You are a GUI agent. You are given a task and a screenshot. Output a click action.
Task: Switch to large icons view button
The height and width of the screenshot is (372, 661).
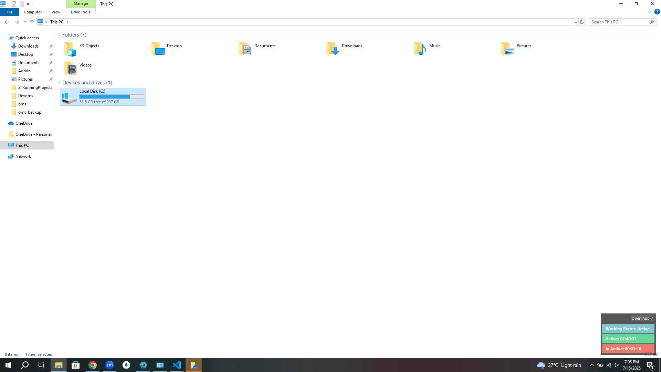pyautogui.click(x=656, y=354)
